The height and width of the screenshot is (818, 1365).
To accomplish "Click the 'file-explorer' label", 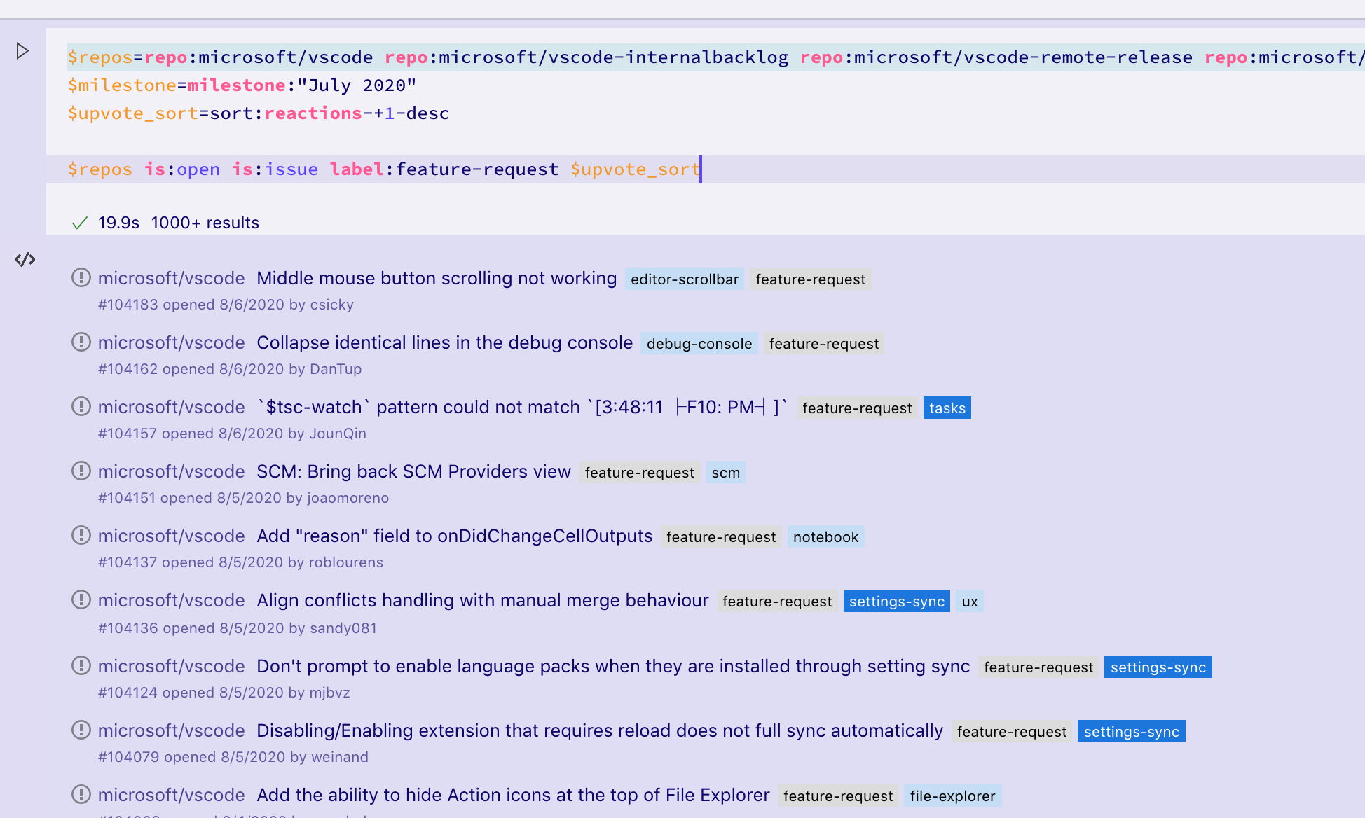I will pos(952,796).
